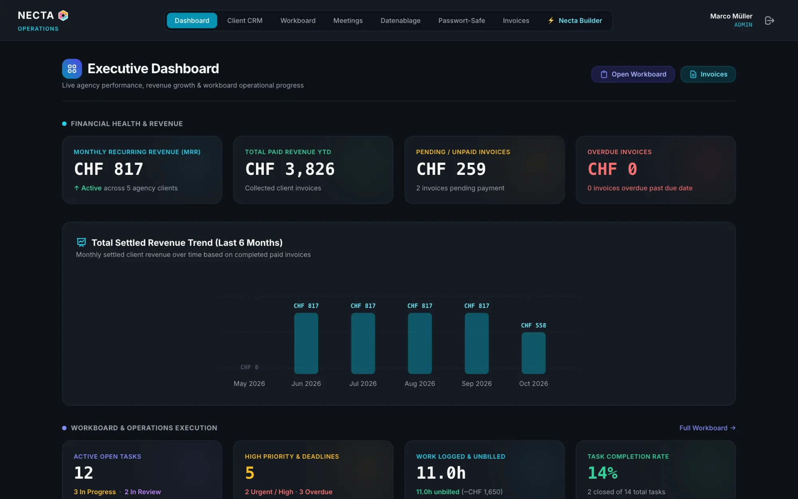Click the Necta hexagon logo icon
The image size is (798, 499).
point(63,16)
